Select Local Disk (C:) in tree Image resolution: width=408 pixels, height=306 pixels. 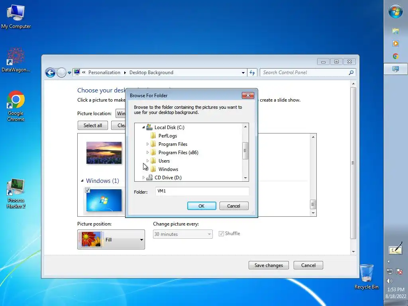point(169,127)
